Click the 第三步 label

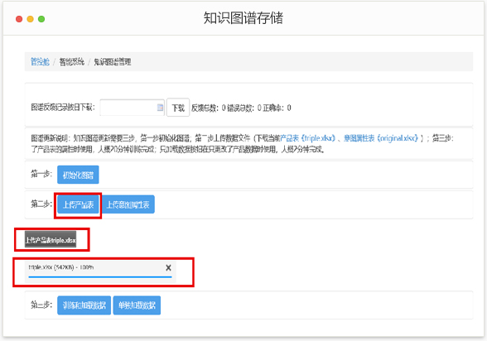click(x=41, y=305)
